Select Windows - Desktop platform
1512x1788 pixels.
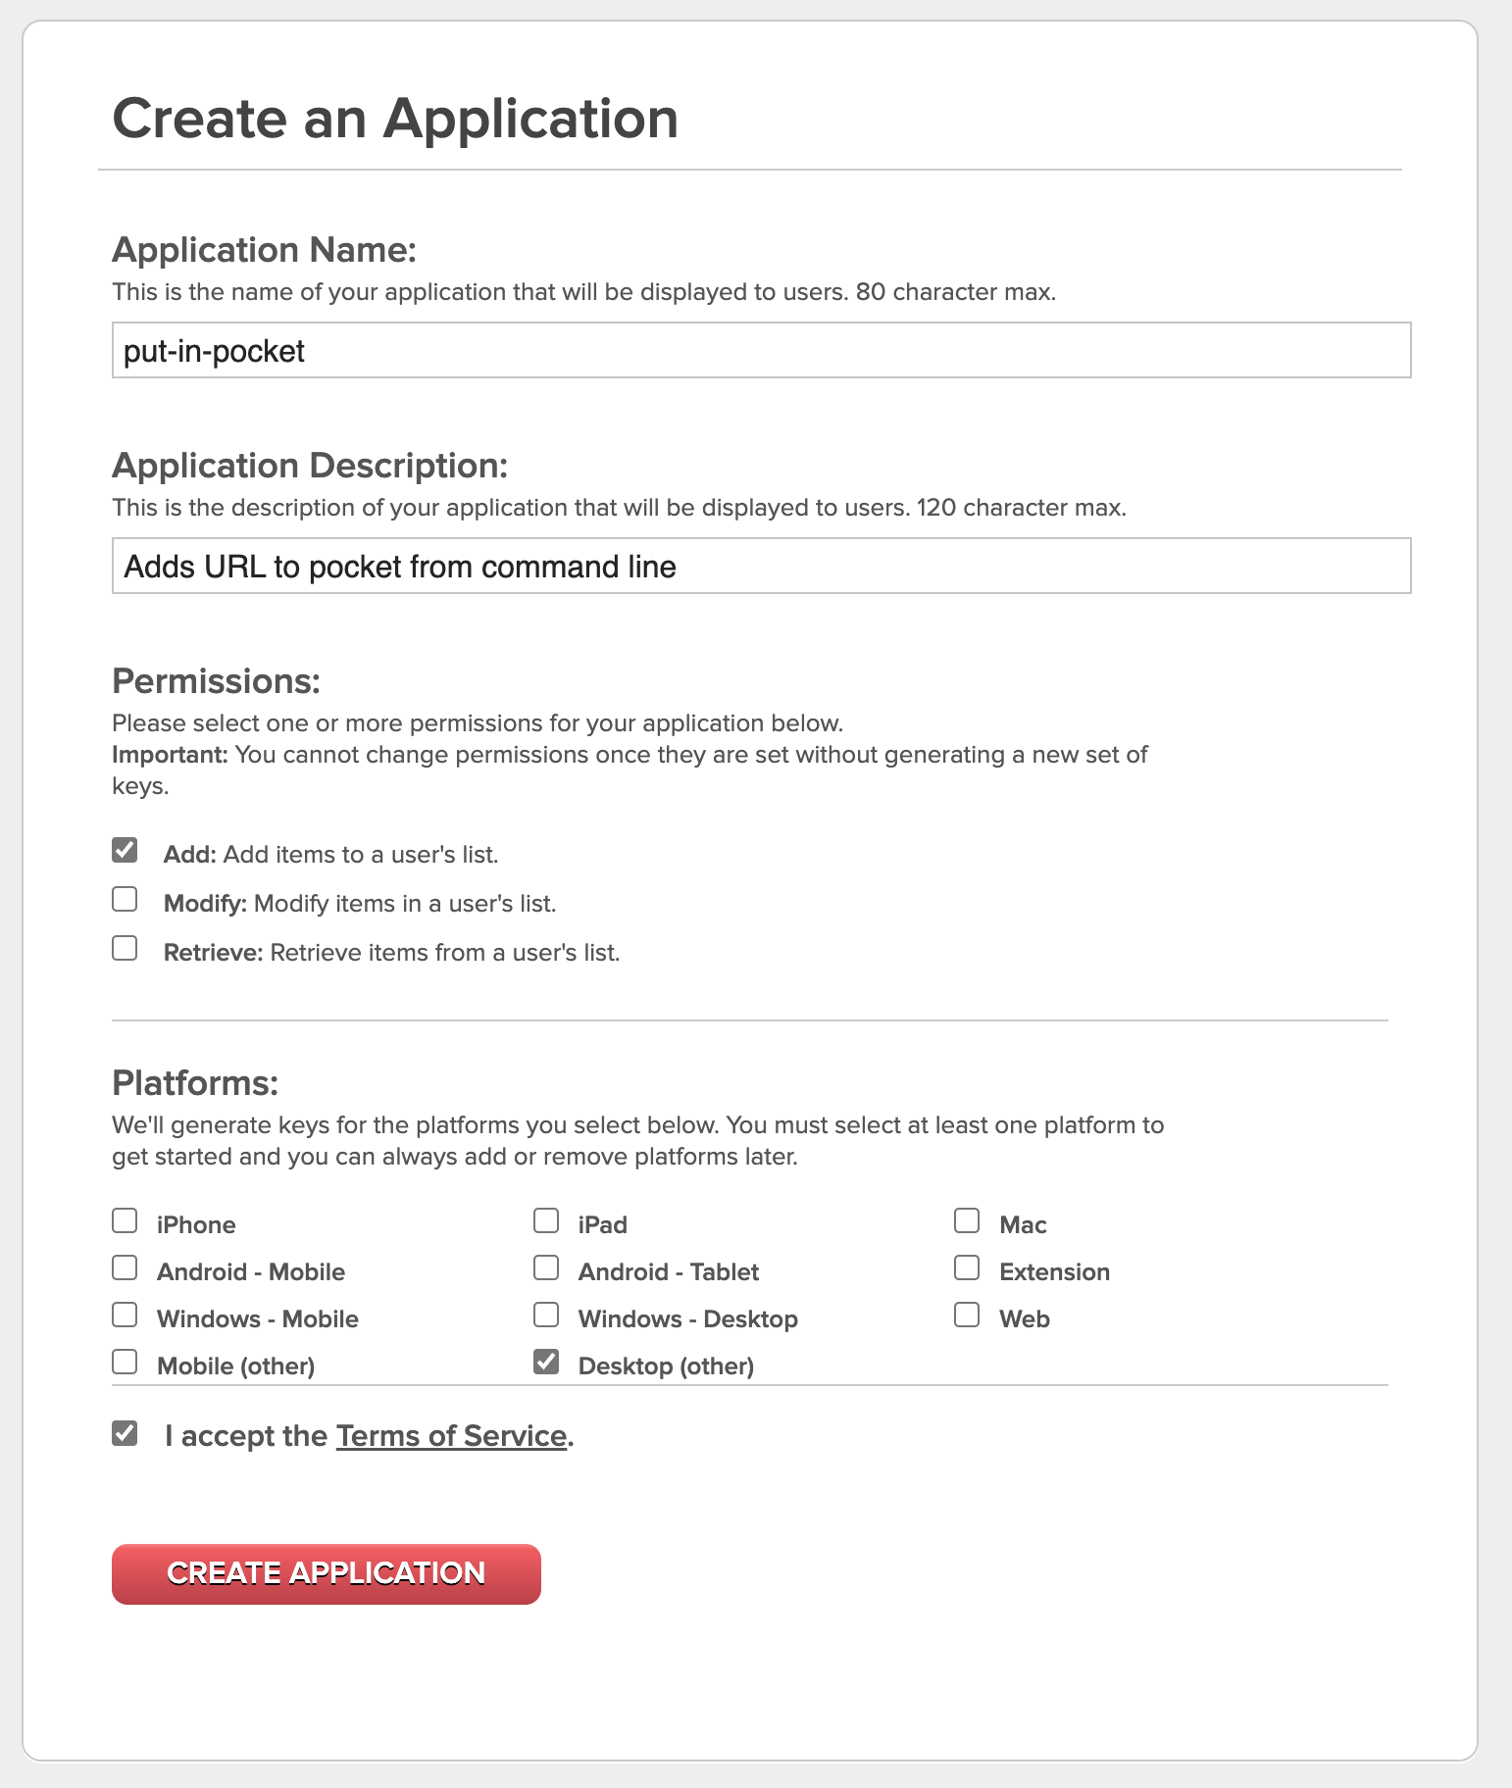545,1314
